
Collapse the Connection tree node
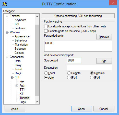tap(7, 57)
